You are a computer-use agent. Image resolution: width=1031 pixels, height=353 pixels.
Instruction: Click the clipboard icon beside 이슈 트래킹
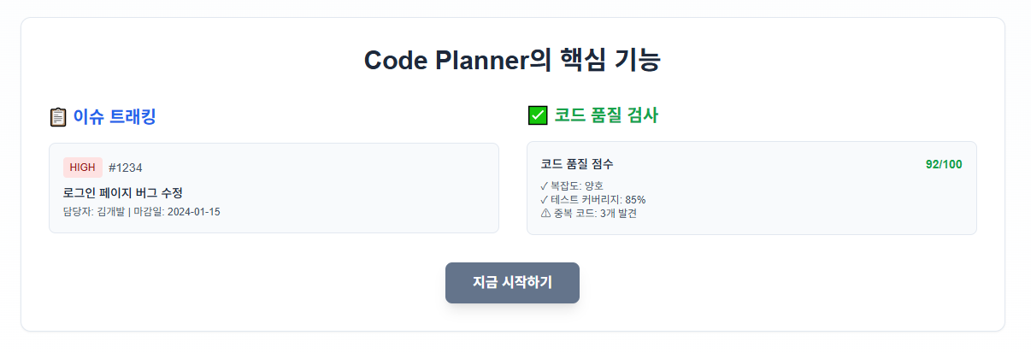click(58, 117)
